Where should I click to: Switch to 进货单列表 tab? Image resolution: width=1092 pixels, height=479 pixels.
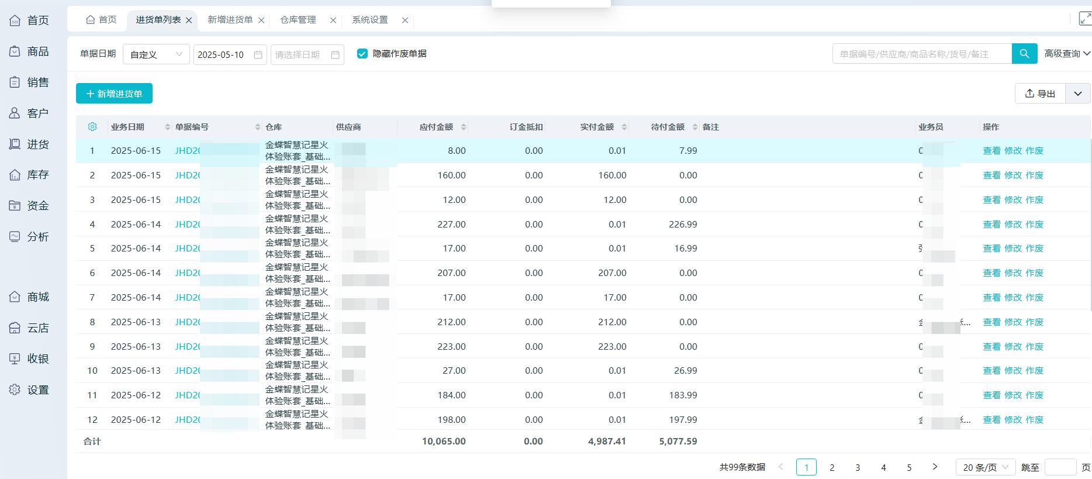click(158, 20)
